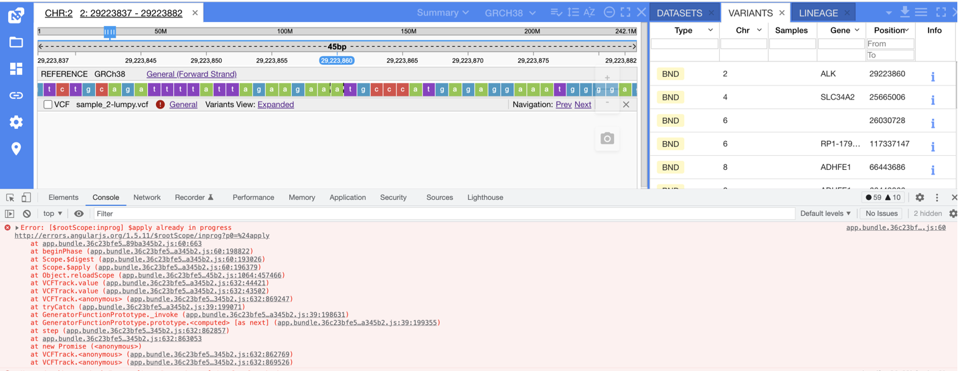This screenshot has height=371, width=958.
Task: Open the Chr column dropdown
Action: pyautogui.click(x=759, y=31)
